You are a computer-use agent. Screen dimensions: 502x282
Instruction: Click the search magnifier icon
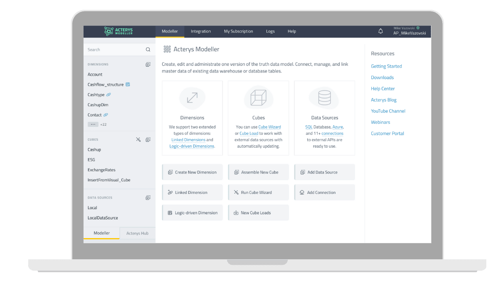click(x=148, y=50)
